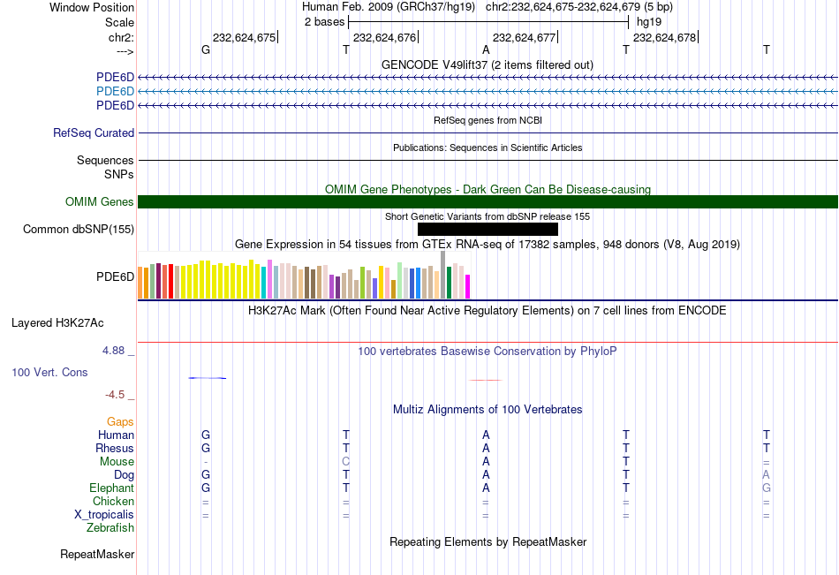Click the blue positive PhyloP conservation bar
Image resolution: width=839 pixels, height=575 pixels.
(207, 378)
